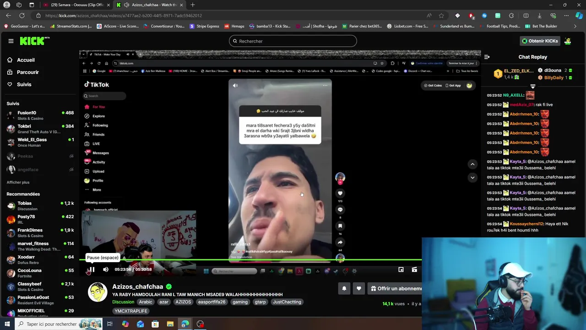Open recommended channel marvel_fitness

tap(40, 246)
